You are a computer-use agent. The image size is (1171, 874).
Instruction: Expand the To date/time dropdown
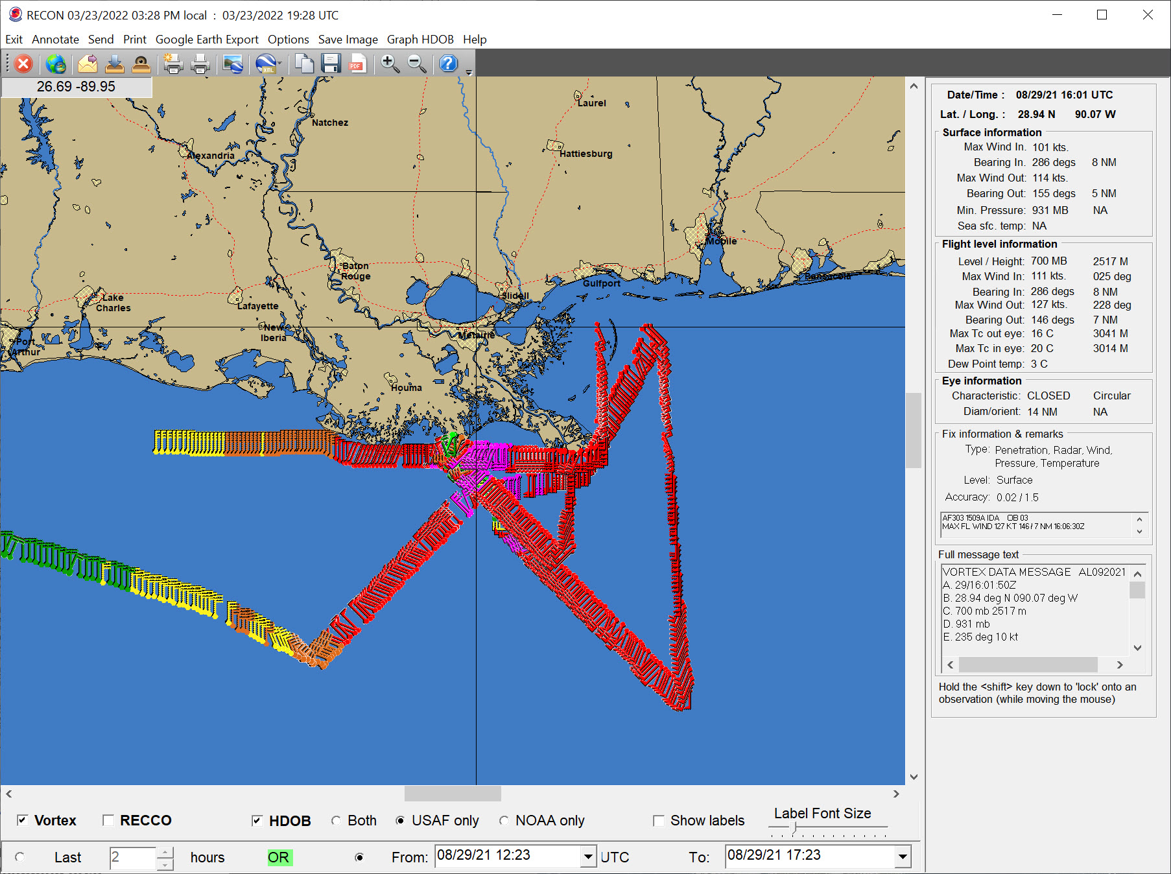[903, 856]
